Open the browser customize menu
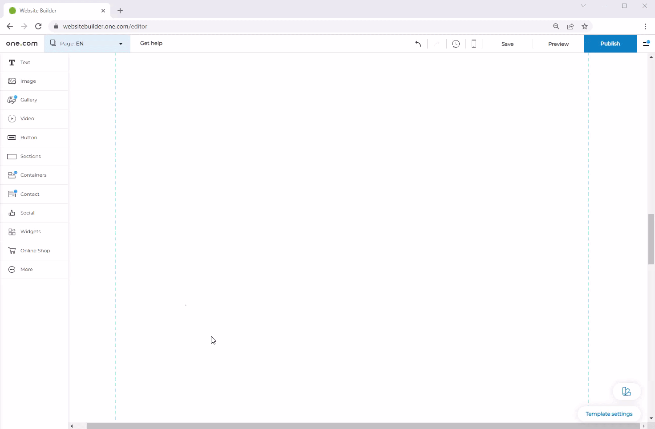 646,26
